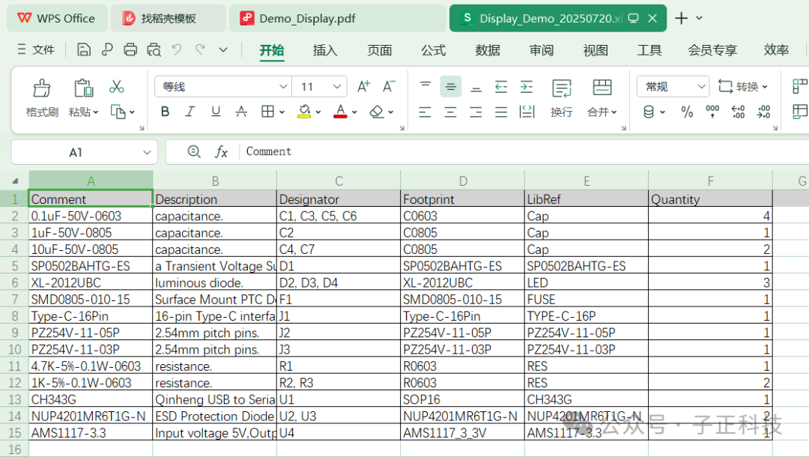Viewport: 809px width, 457px height.
Task: Toggle Center horizontal alignment
Action: tap(450, 112)
